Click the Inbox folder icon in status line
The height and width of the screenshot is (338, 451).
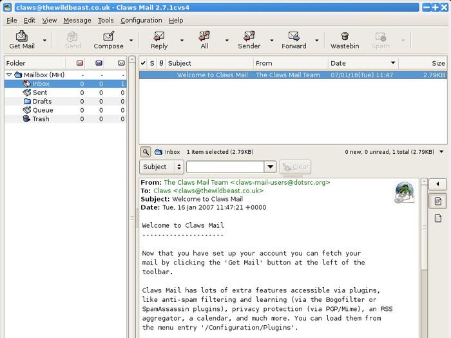[158, 152]
